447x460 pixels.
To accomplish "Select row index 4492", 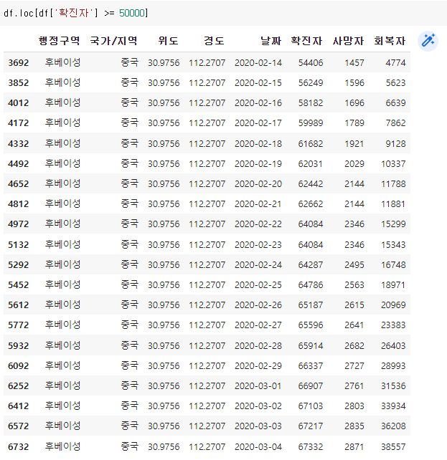I will (19, 163).
